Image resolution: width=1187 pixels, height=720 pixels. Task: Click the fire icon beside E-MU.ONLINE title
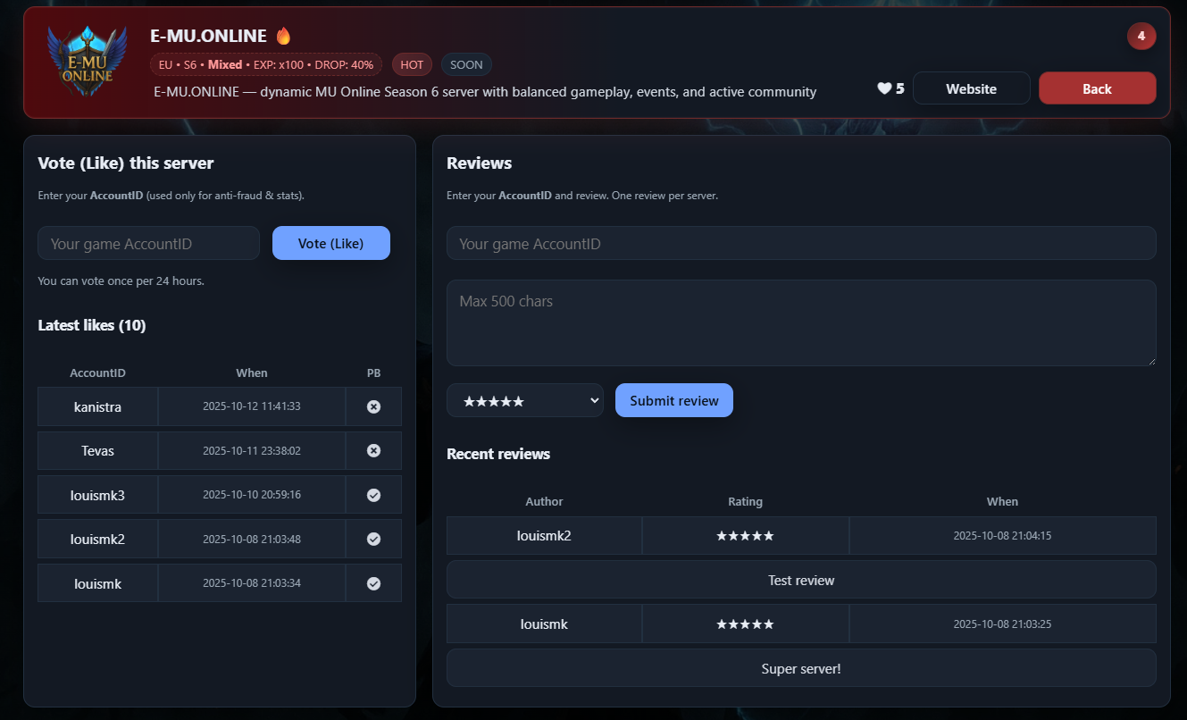point(283,37)
